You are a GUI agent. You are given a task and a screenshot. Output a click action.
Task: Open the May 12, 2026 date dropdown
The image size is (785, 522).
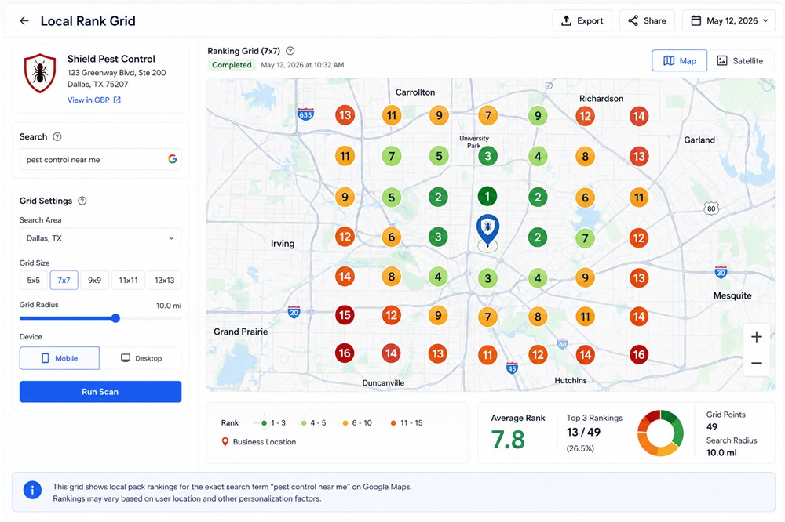pyautogui.click(x=729, y=21)
